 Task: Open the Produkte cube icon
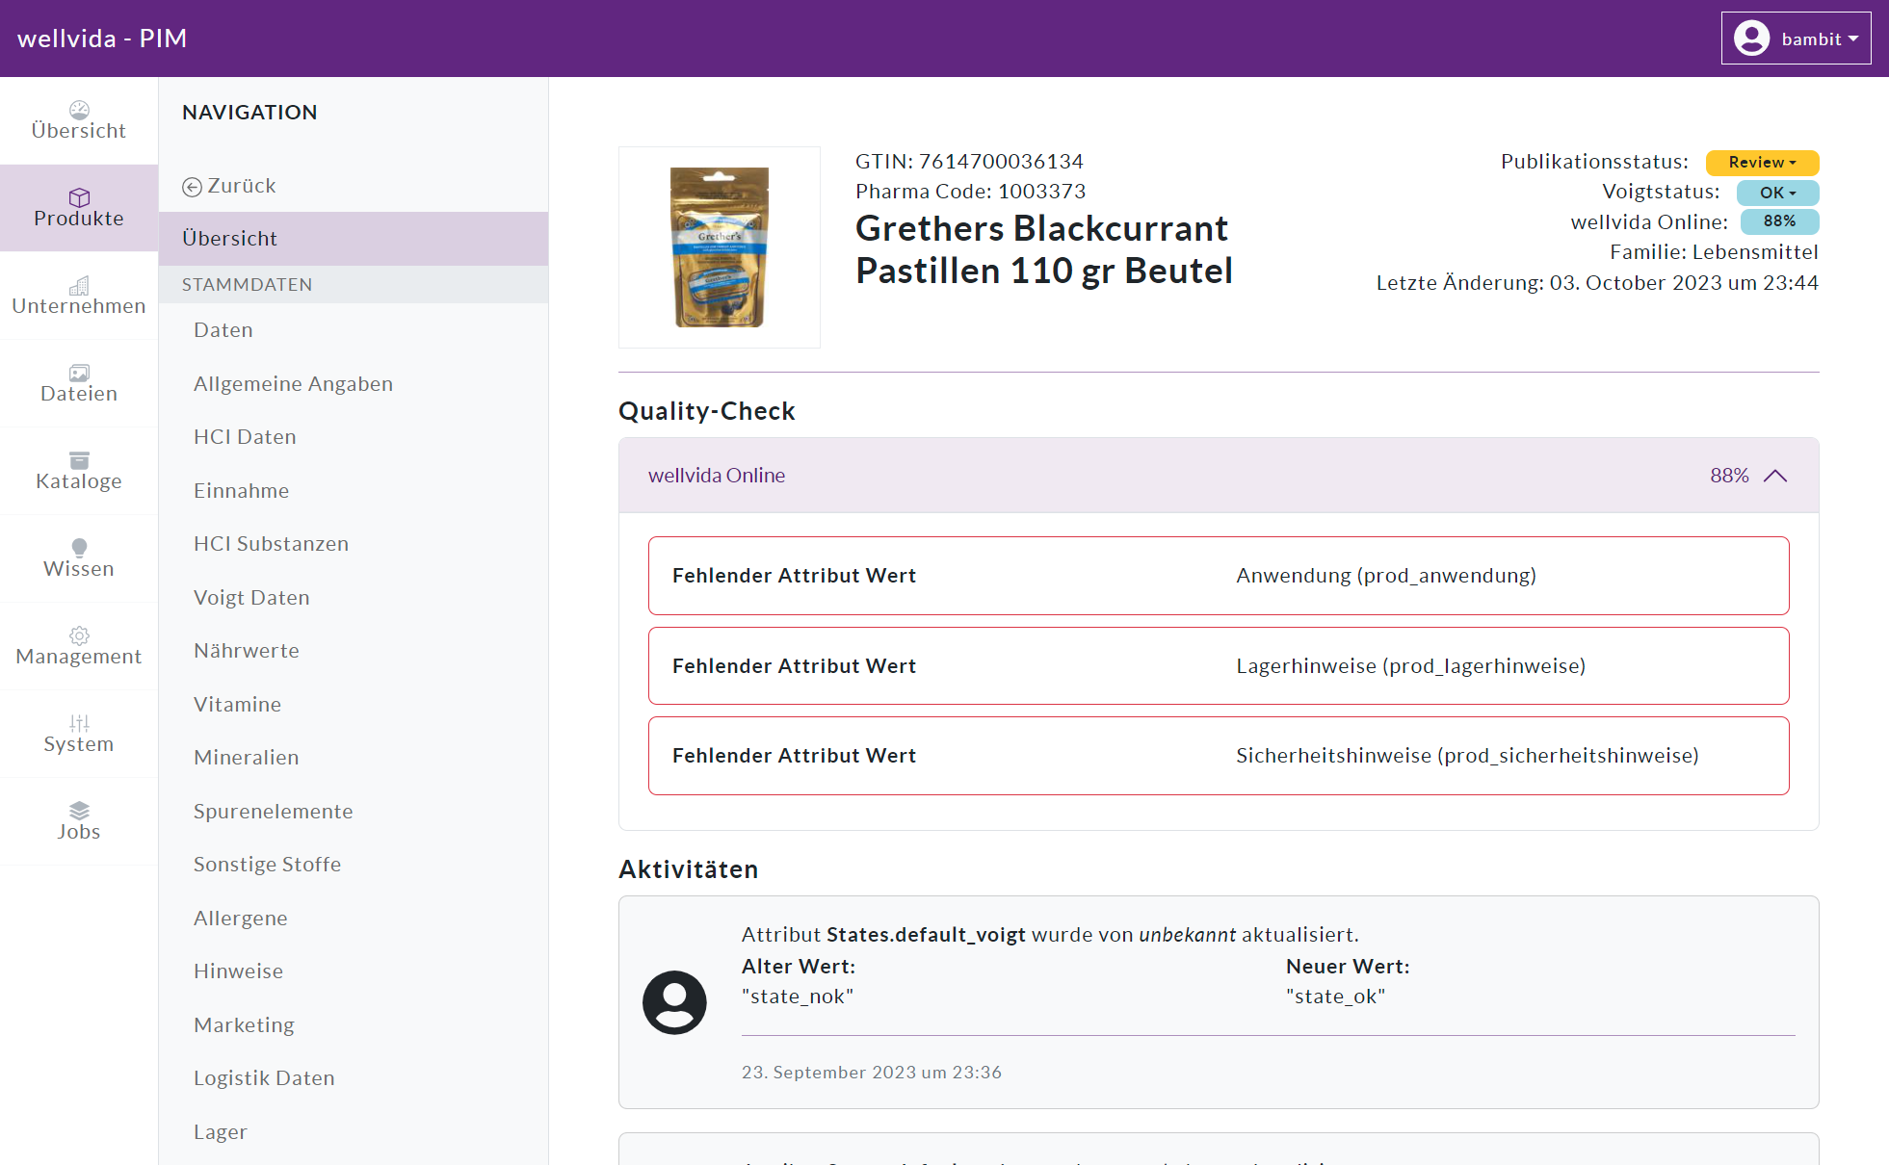click(x=79, y=197)
